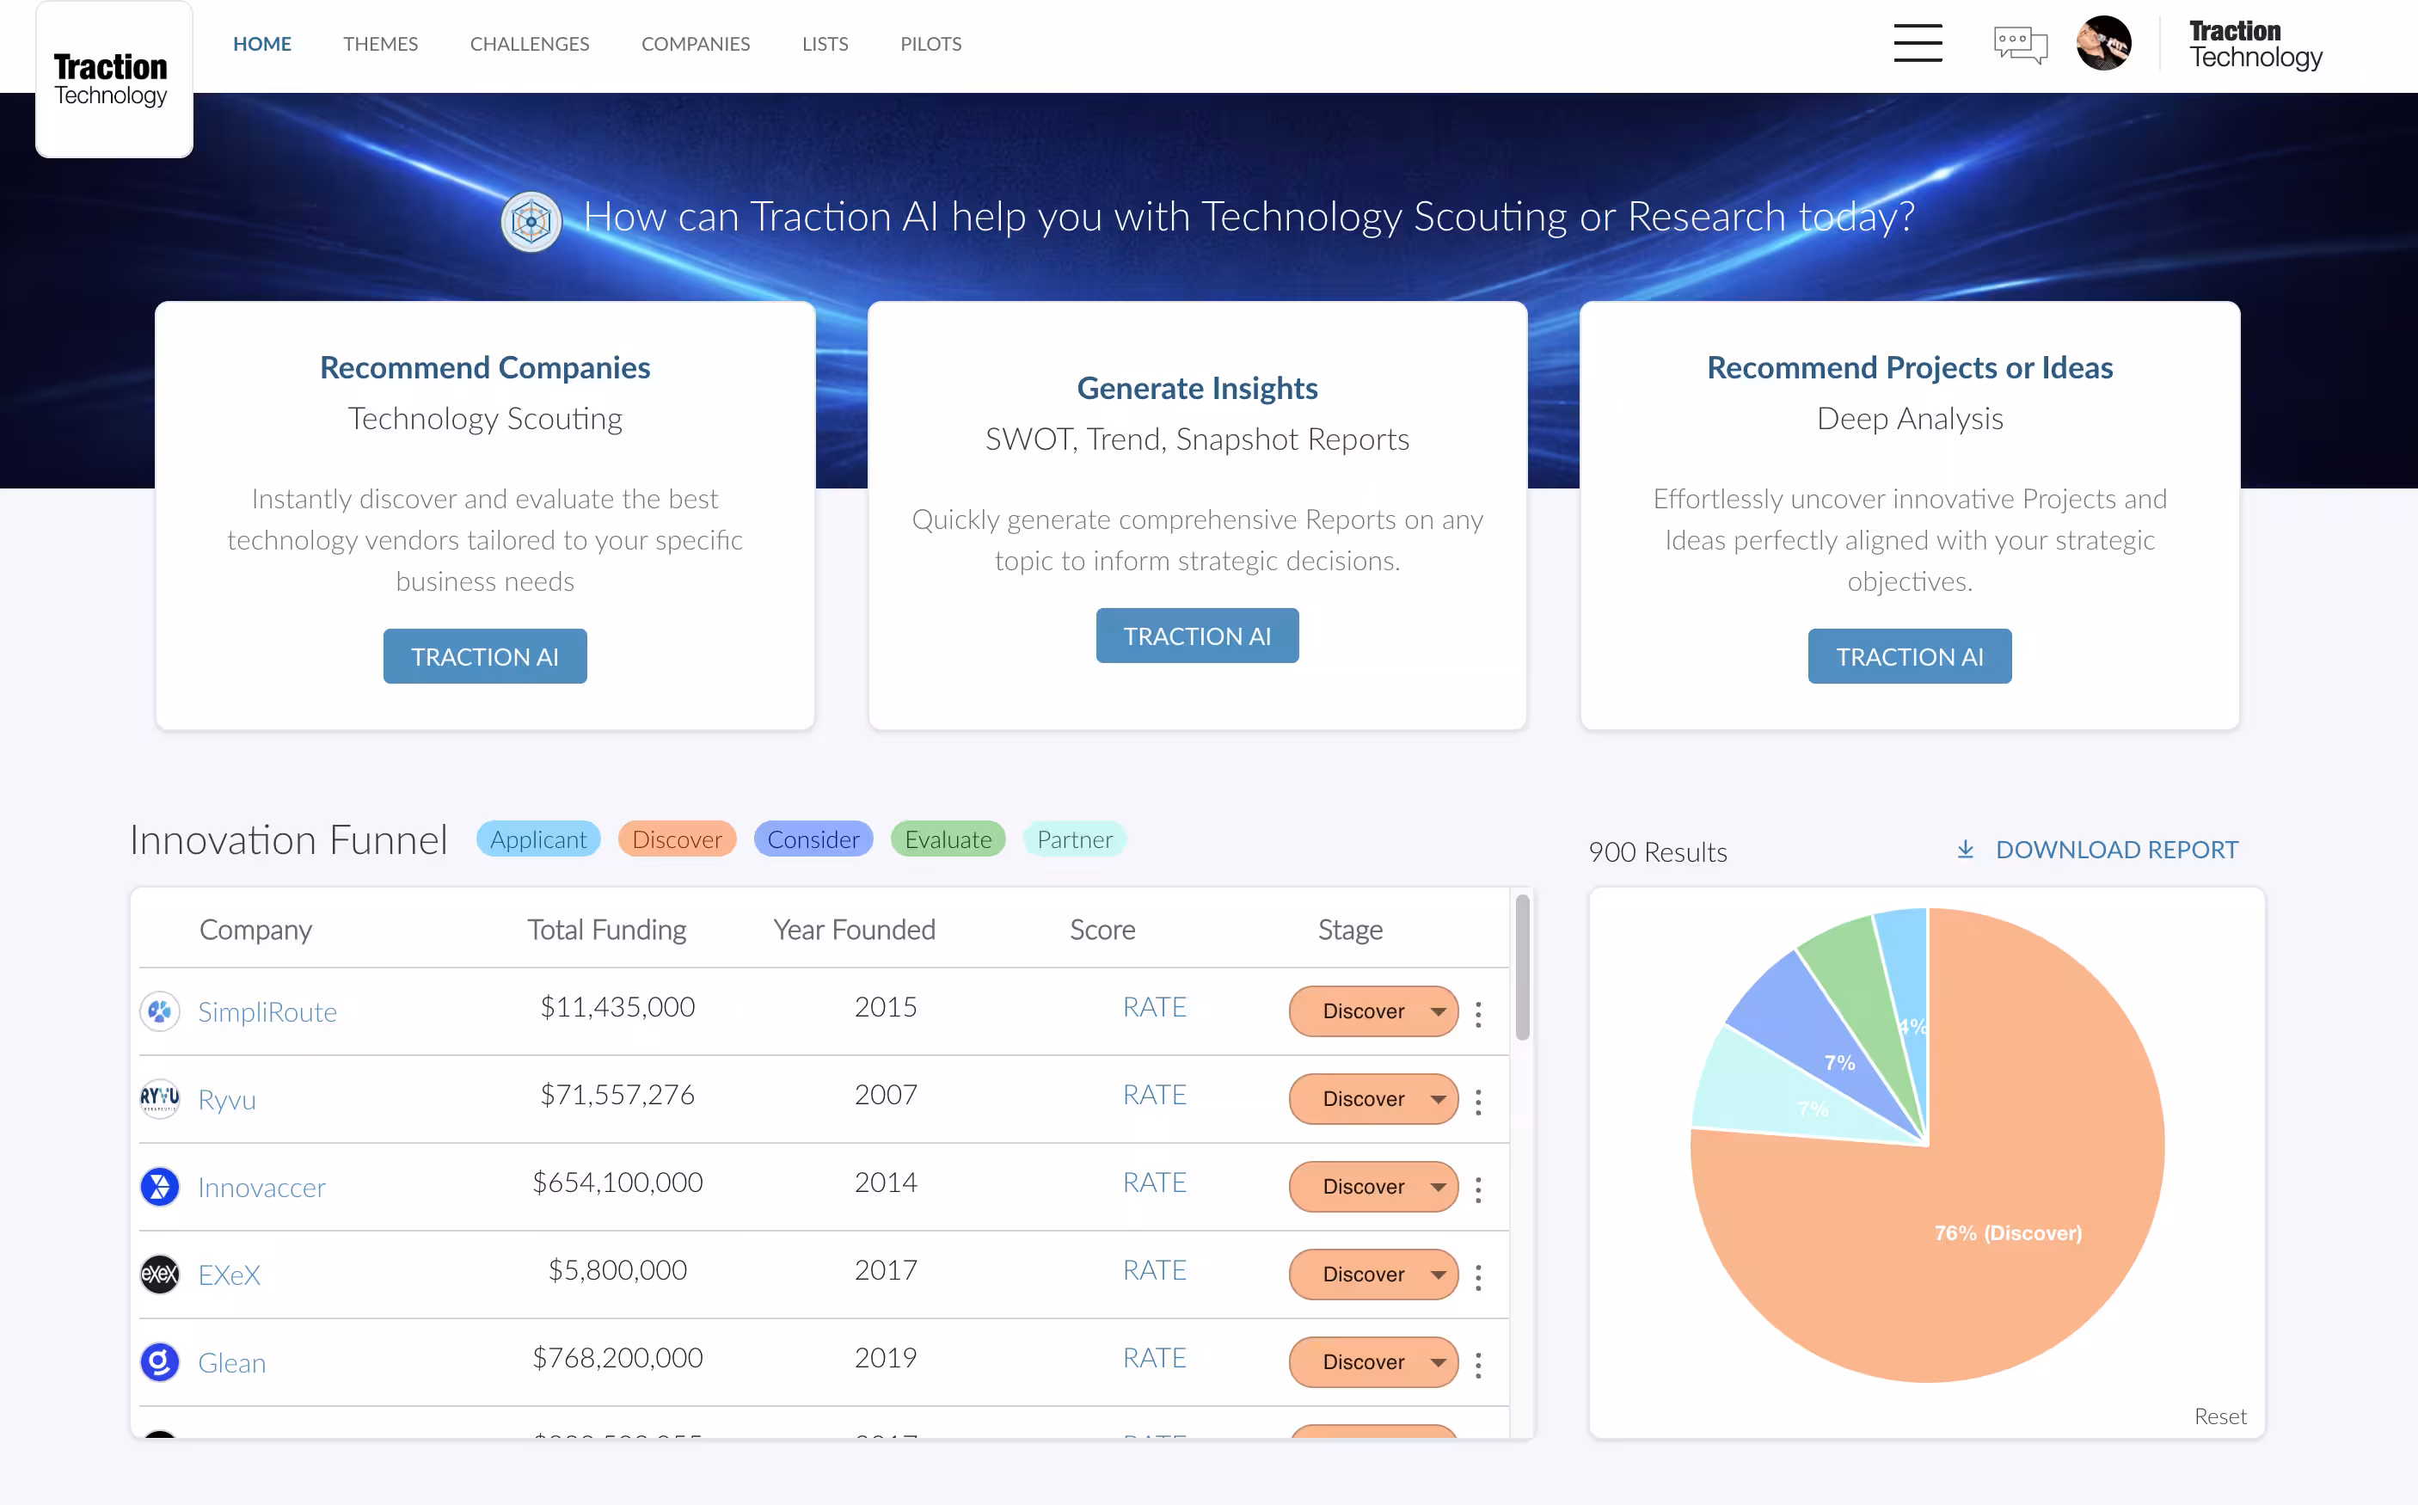Click the user profile avatar
Image resolution: width=2418 pixels, height=1505 pixels.
pos(2103,44)
